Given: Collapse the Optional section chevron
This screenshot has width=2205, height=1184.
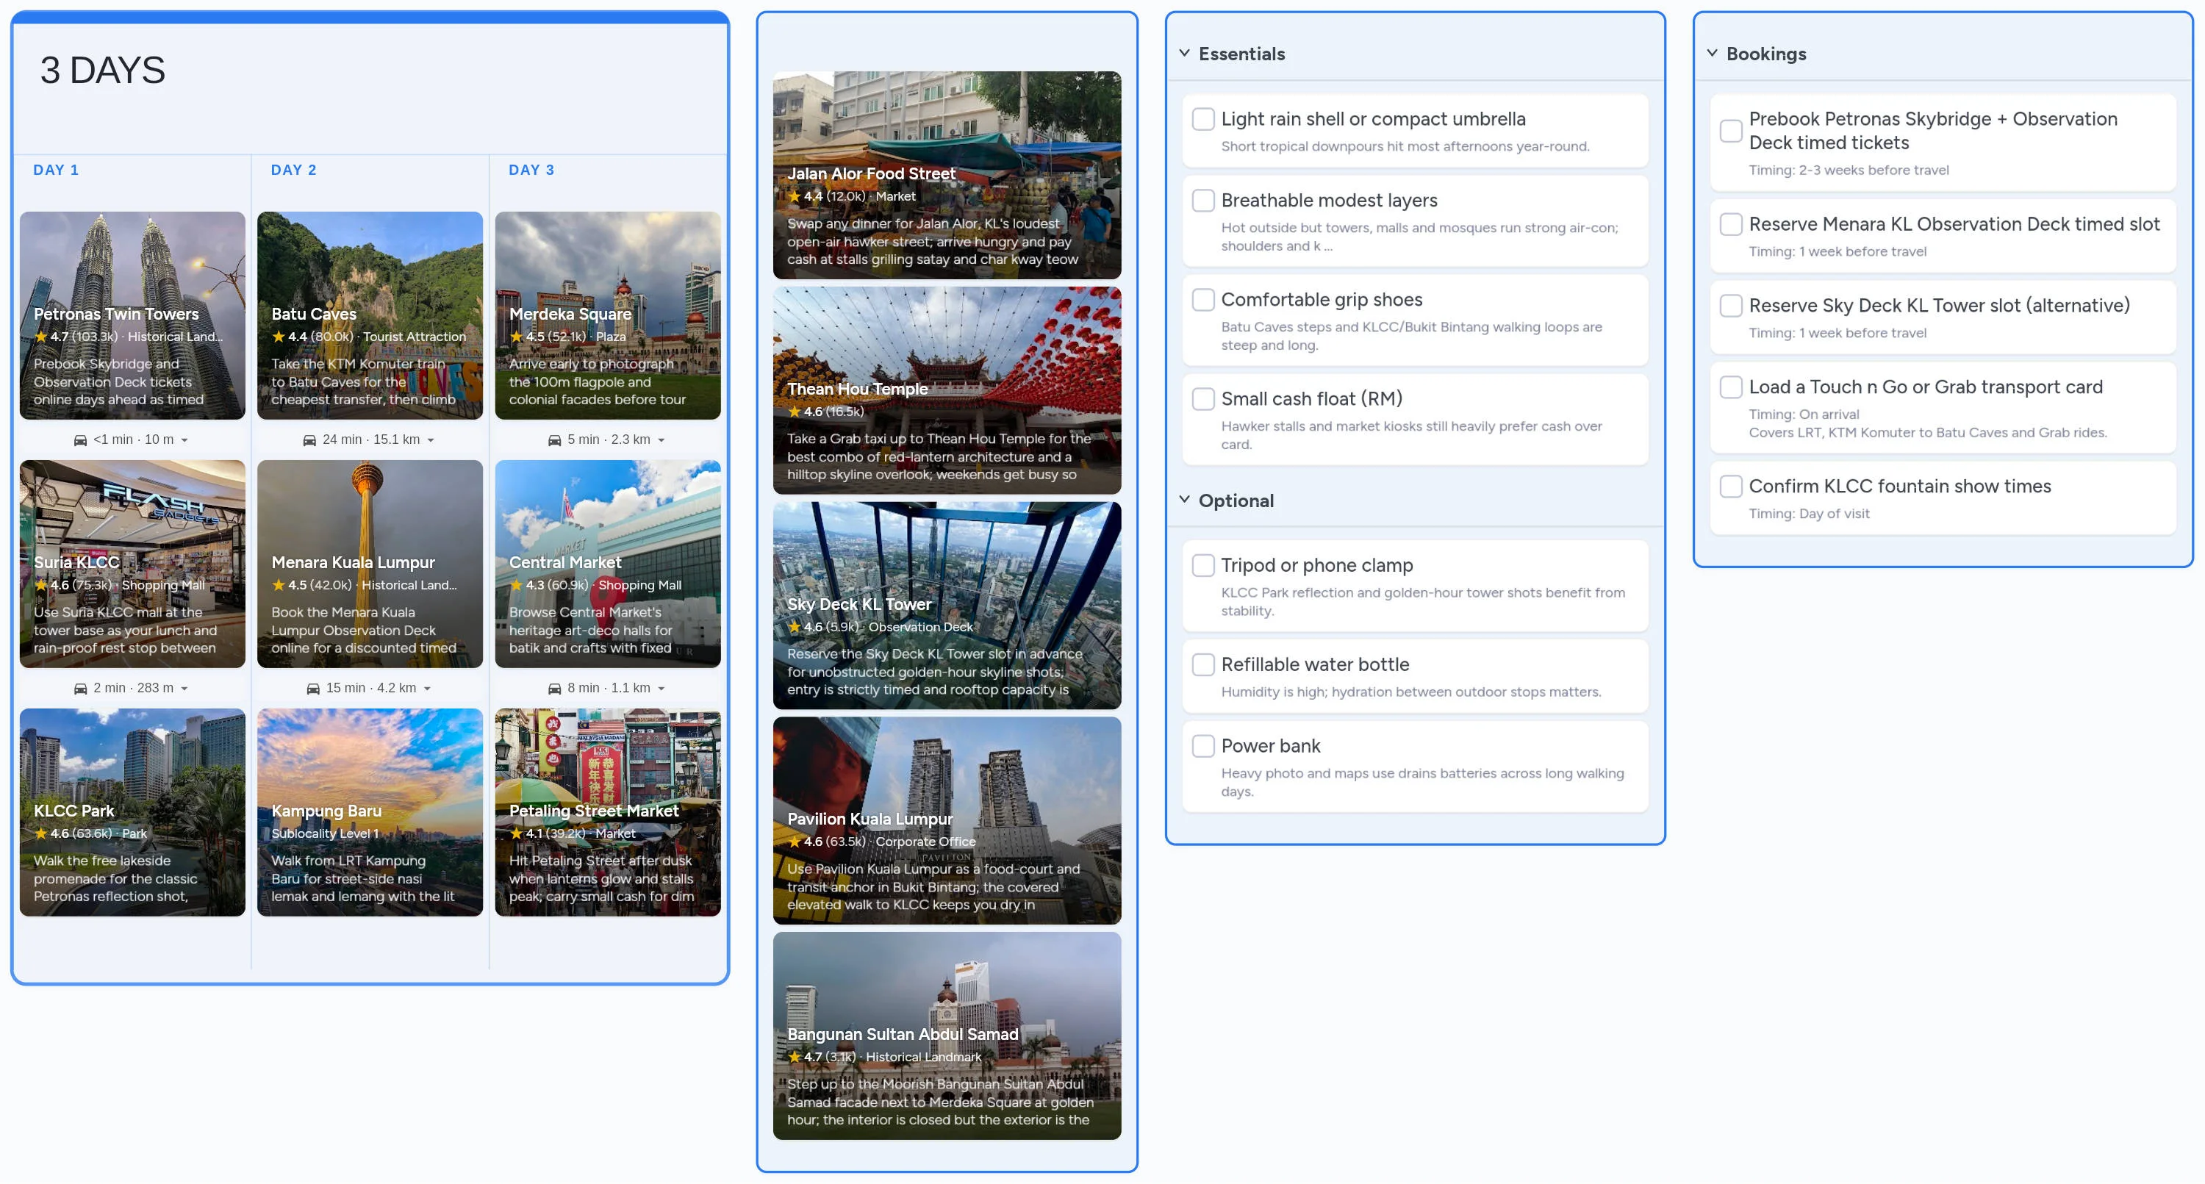Looking at the screenshot, I should [1185, 500].
